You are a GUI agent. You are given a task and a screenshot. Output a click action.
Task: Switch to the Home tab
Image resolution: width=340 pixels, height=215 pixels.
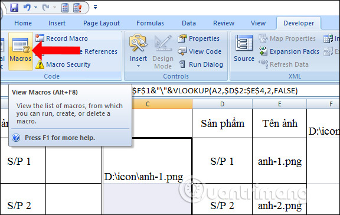click(x=23, y=23)
